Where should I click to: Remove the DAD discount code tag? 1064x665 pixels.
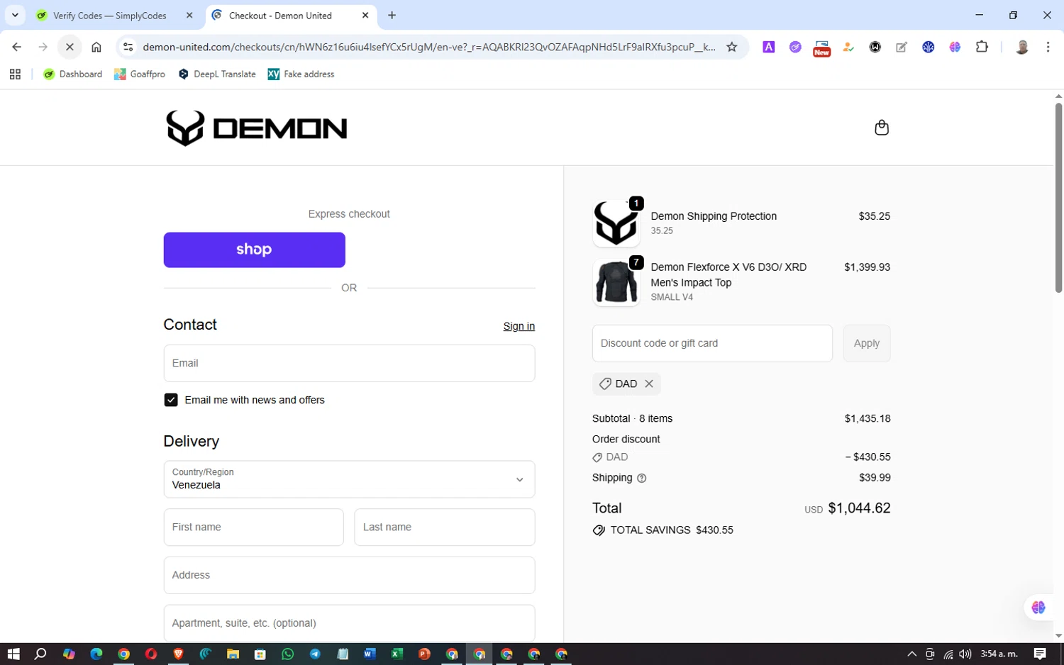coord(649,384)
